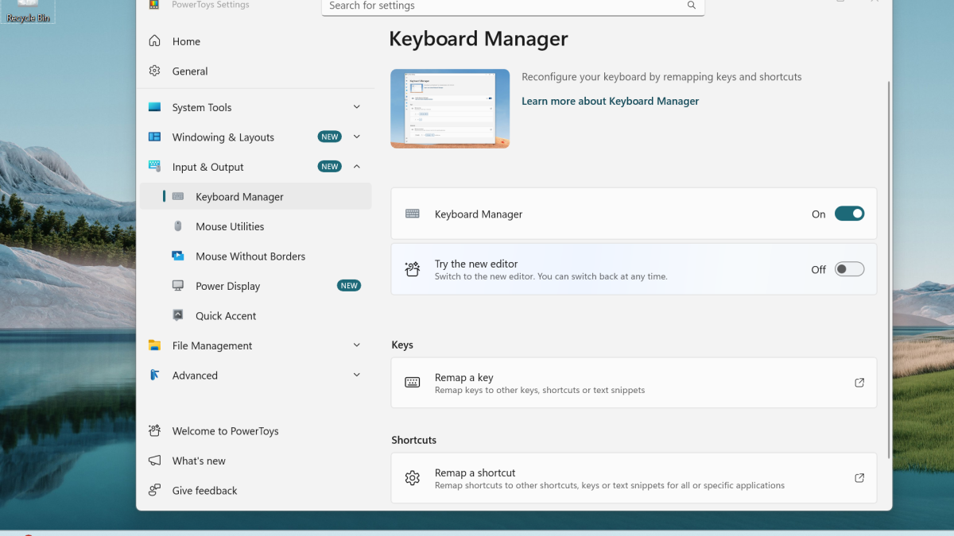This screenshot has height=536, width=954.
Task: Click the What's new megaphone icon
Action: coord(154,461)
